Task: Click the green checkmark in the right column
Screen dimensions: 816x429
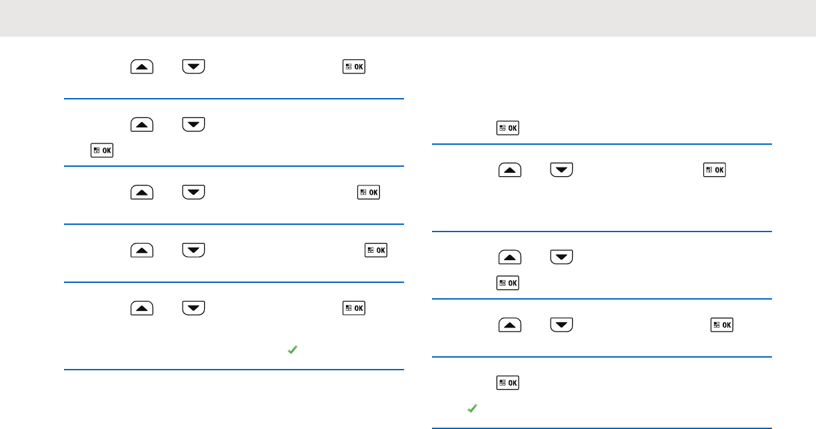Action: [x=471, y=408]
